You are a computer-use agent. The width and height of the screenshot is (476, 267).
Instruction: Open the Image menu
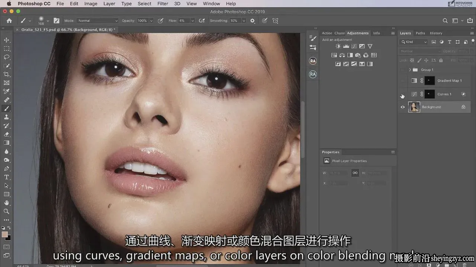pos(91,4)
